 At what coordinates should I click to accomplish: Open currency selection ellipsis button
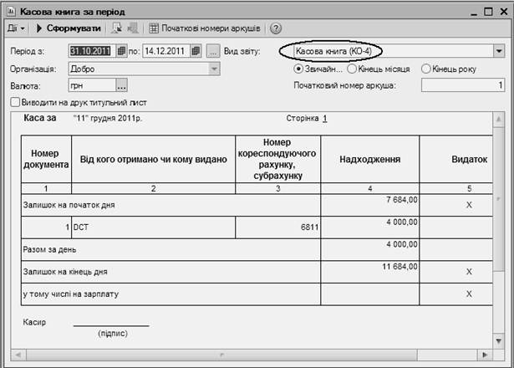122,85
